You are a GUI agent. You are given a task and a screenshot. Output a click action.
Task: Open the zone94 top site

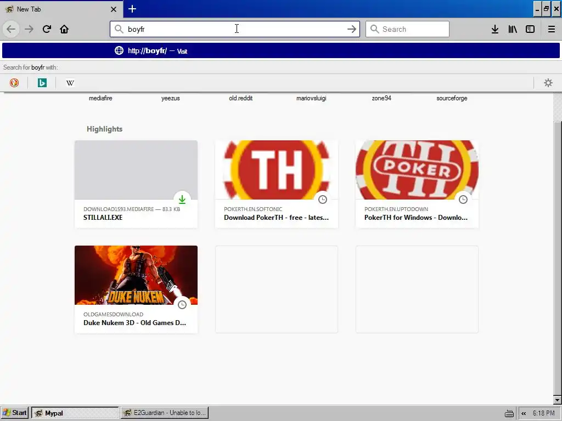pos(381,98)
